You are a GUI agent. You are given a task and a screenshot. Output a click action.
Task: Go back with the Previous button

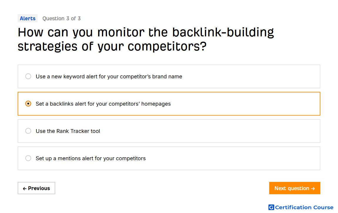coord(36,188)
